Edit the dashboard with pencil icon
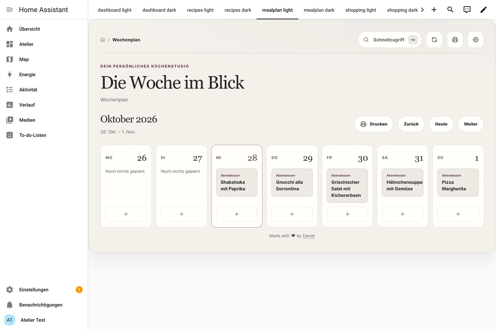Viewport: 496px width, 331px height. tap(483, 10)
